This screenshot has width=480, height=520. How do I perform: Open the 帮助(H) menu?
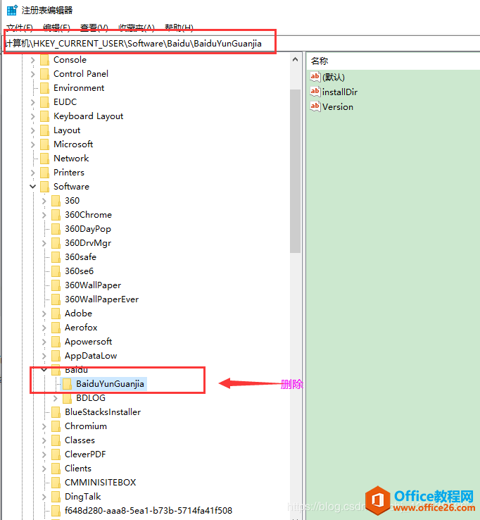179,27
